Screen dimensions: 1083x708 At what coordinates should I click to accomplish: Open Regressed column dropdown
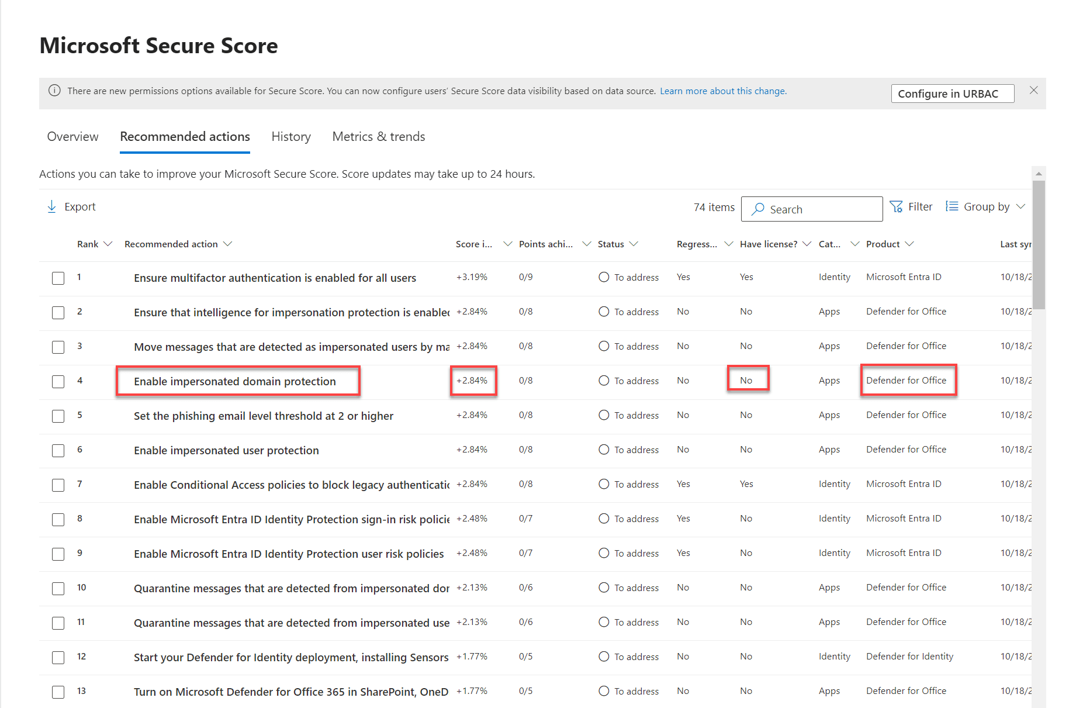point(728,244)
